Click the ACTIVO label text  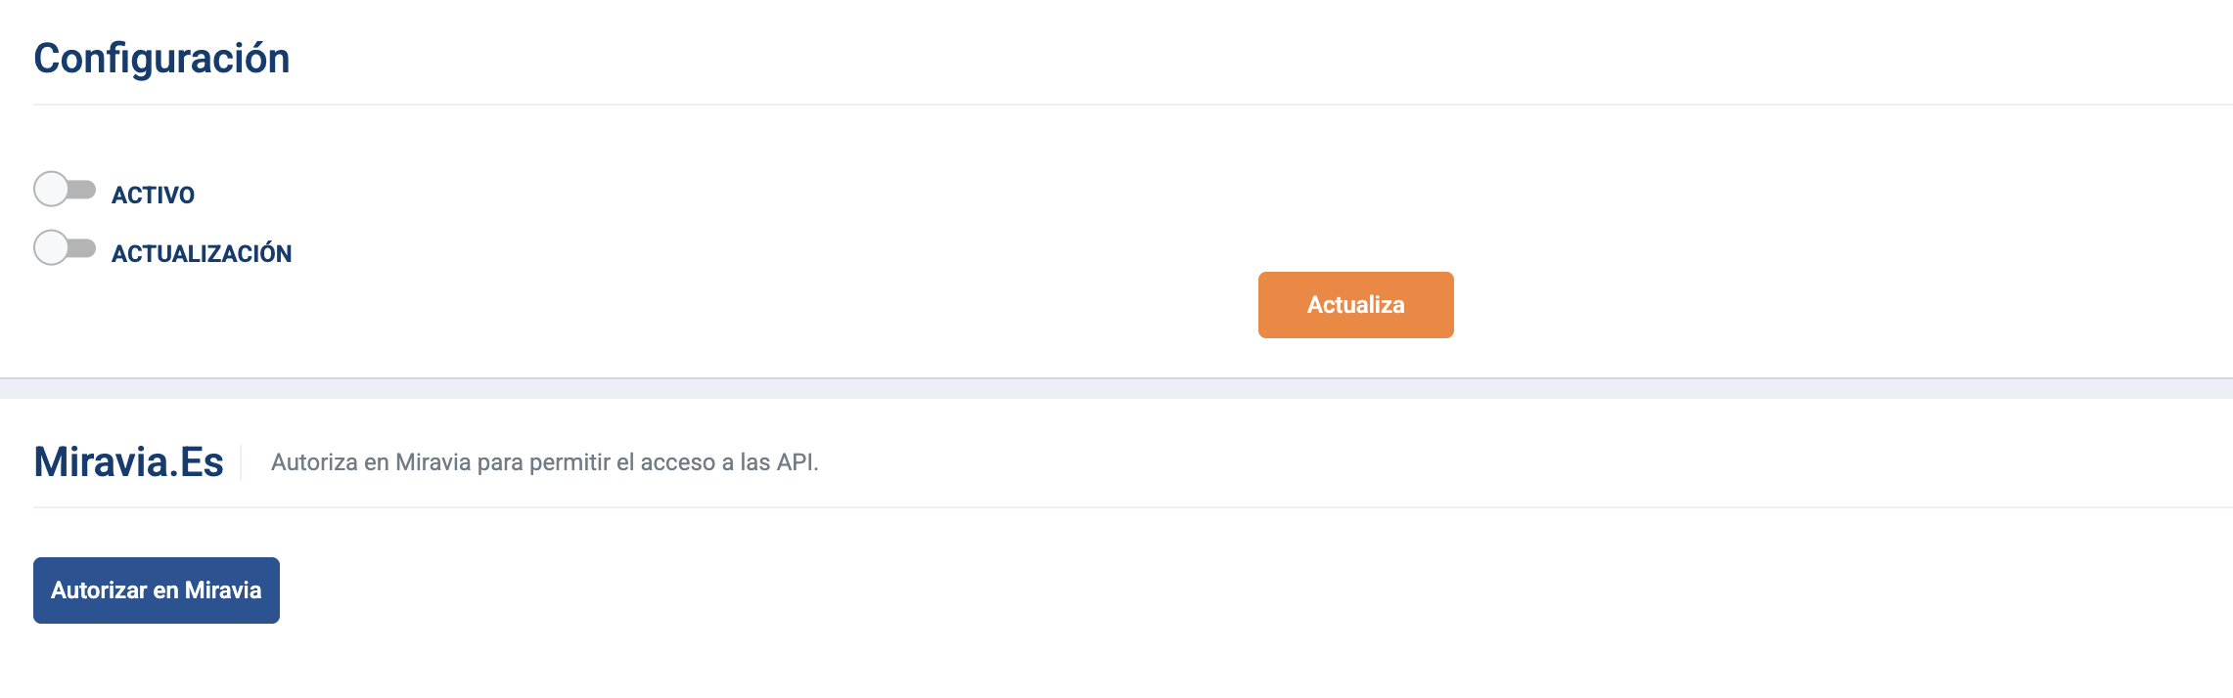153,196
